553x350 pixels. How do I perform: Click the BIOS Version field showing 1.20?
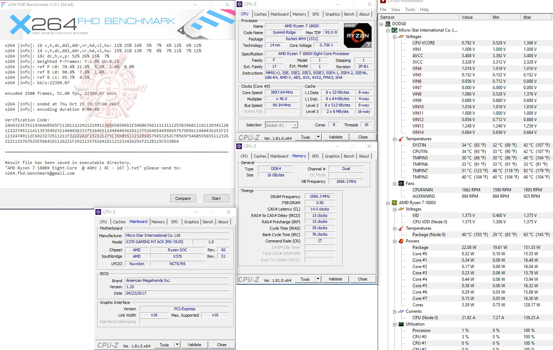(177, 287)
